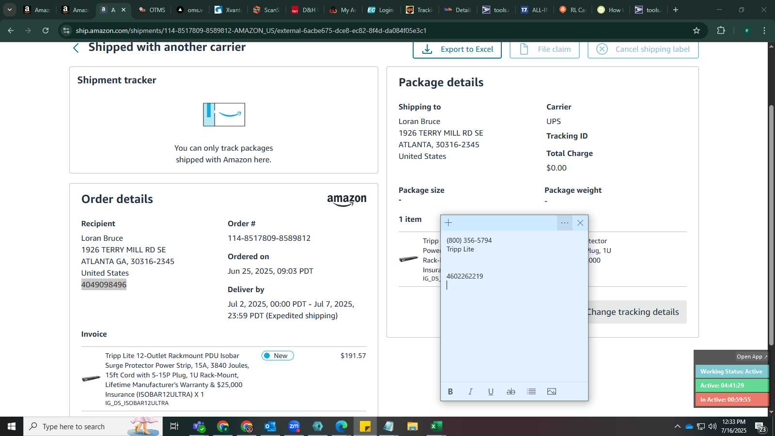Screen dimensions: 775x436
Task: Toggle bullet list in sticky note
Action: (531, 391)
